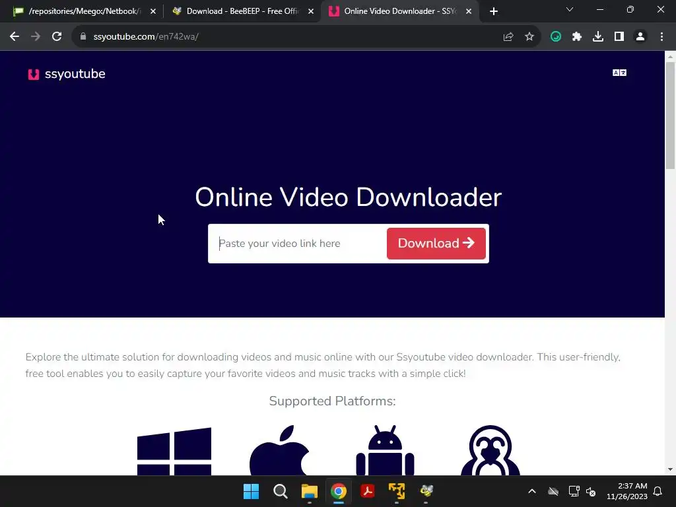Show hidden system tray icons chevron
676x507 pixels.
[x=532, y=491]
